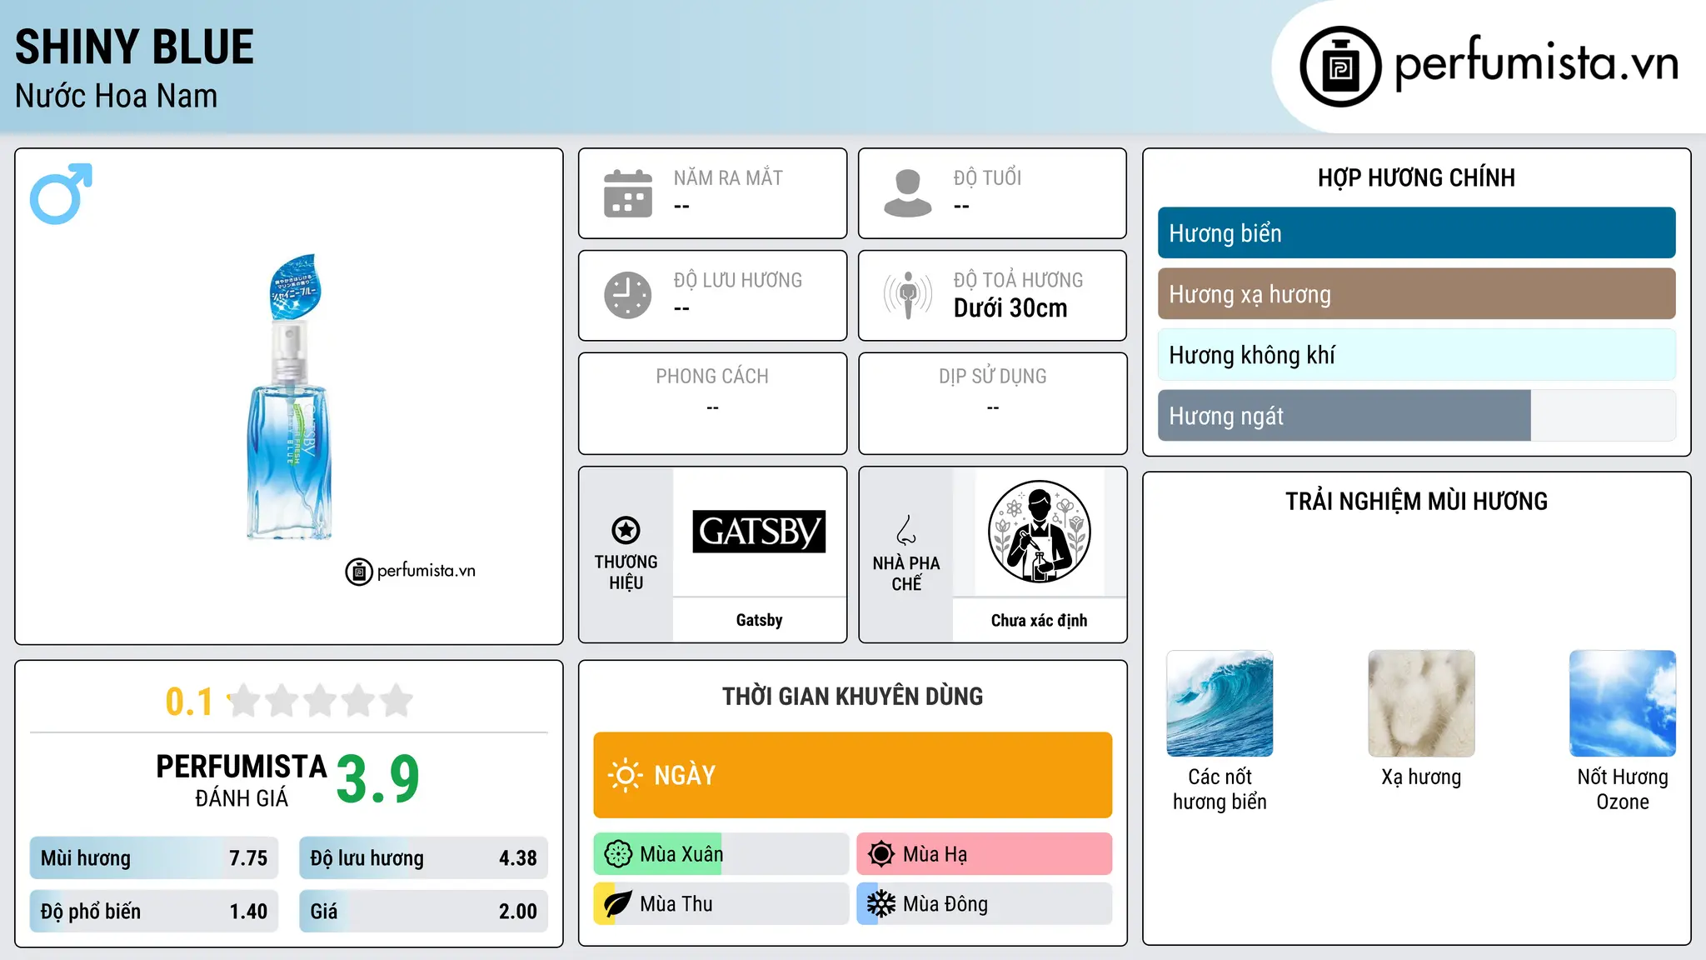Click the 0.1 user rating number
This screenshot has width=1706, height=960.
click(x=189, y=702)
